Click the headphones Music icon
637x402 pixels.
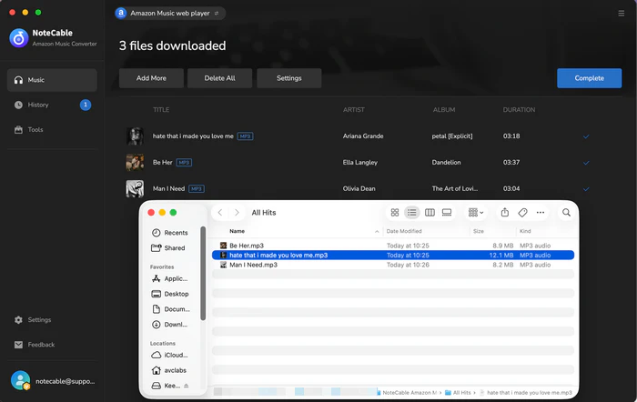tap(18, 80)
